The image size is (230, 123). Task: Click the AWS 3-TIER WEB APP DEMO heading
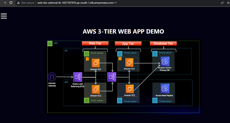tap(123, 32)
